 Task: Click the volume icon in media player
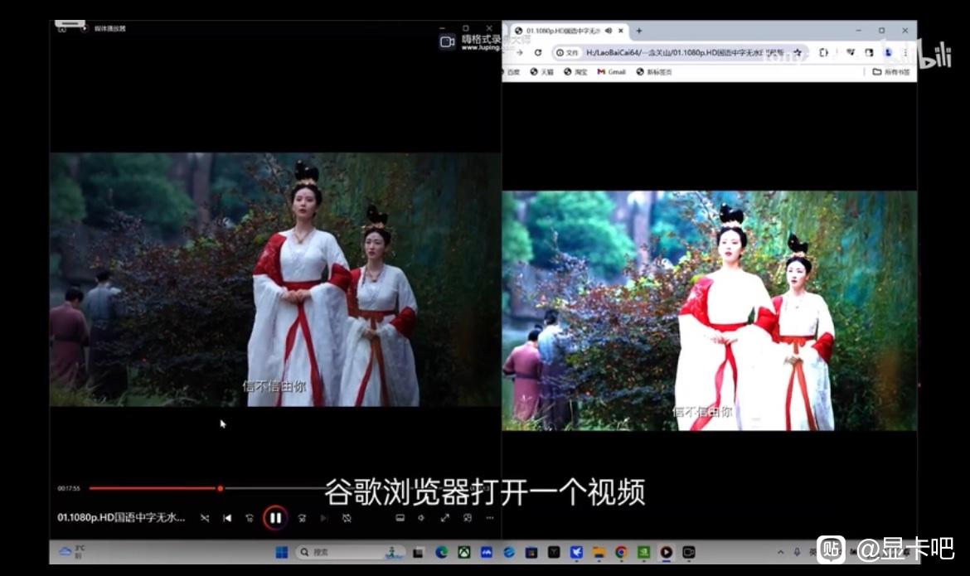click(x=422, y=518)
